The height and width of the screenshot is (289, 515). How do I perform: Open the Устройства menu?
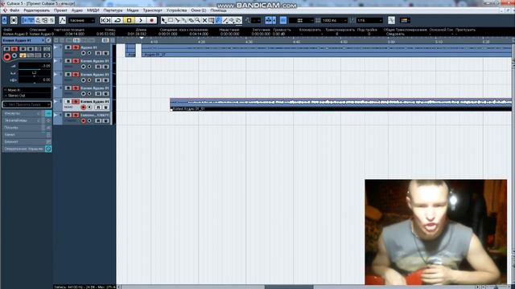[x=176, y=10]
